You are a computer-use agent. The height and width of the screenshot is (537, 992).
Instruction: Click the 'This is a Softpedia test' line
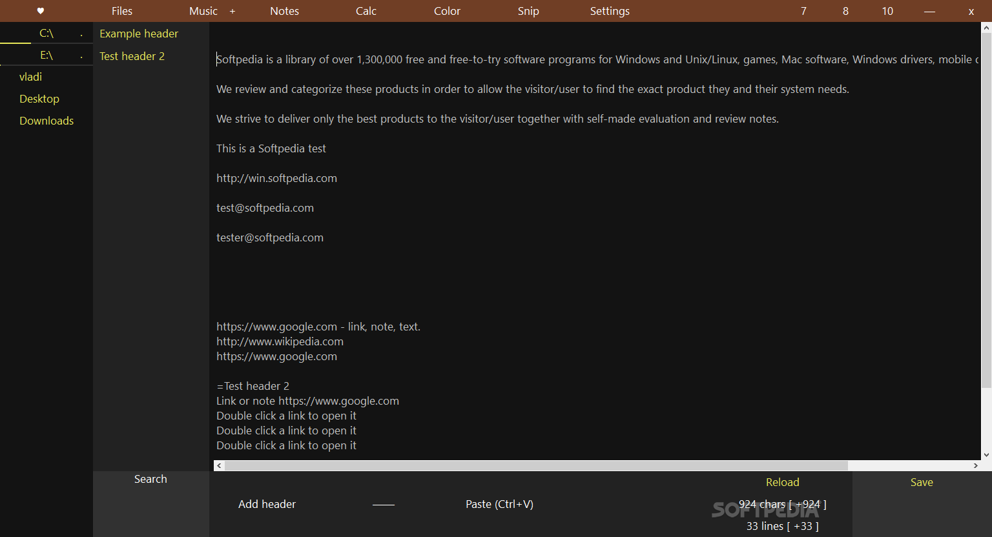(271, 148)
